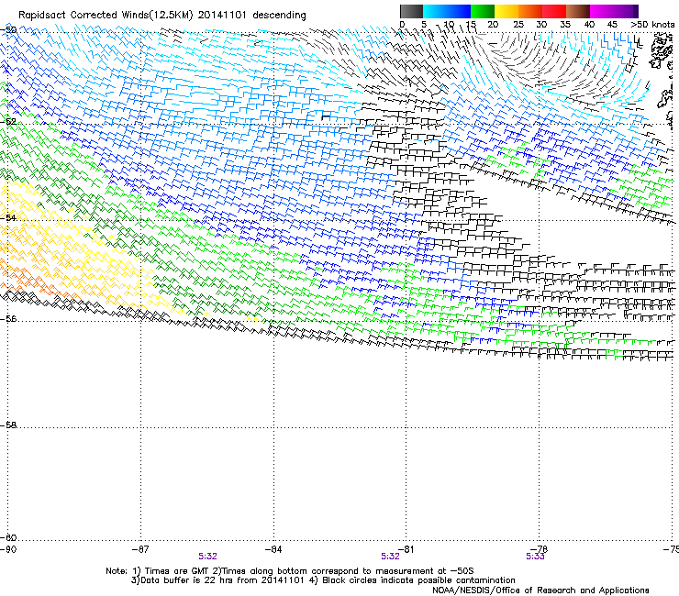Click the '-87' longitude axis label

pos(140,549)
